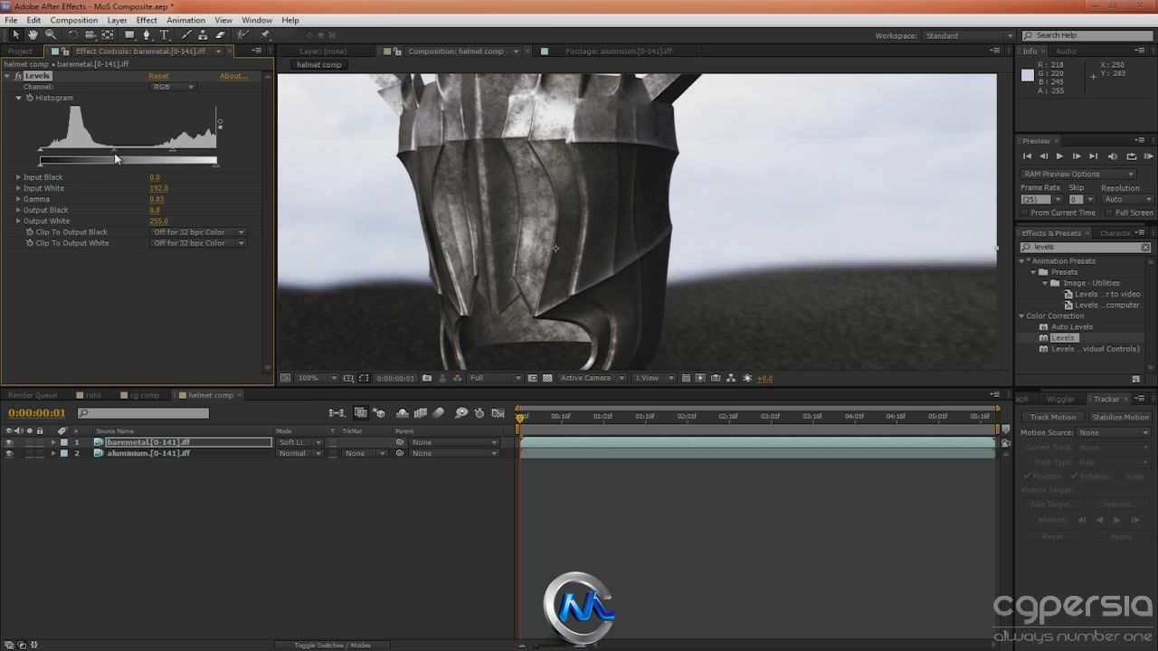Open Clip To Output Black dropdown
The image size is (1158, 651).
click(198, 232)
